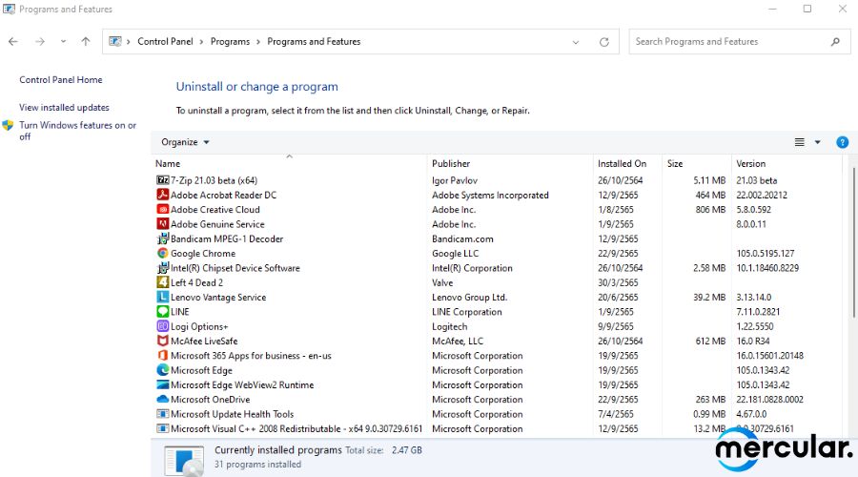
Task: Click the Edge WebView2 Runtime icon
Action: click(162, 384)
